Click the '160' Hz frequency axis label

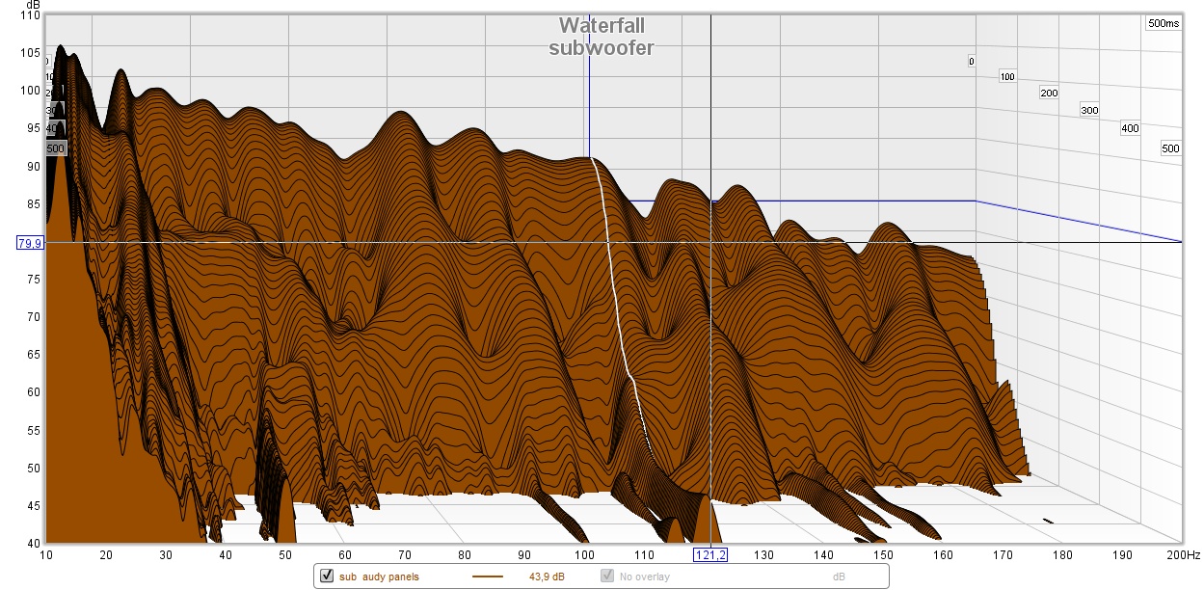pos(944,555)
